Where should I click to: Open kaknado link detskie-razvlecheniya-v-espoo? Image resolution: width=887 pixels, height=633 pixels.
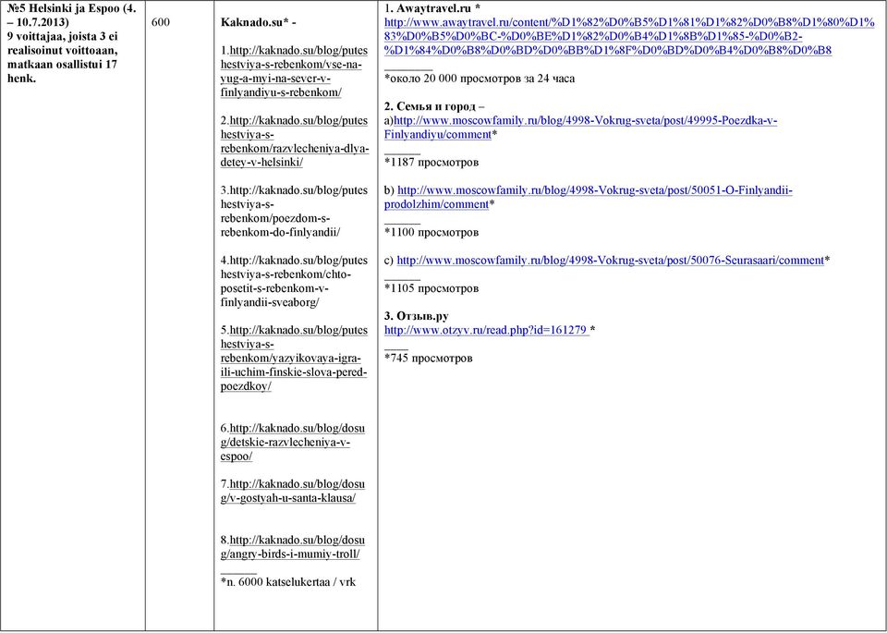click(293, 443)
